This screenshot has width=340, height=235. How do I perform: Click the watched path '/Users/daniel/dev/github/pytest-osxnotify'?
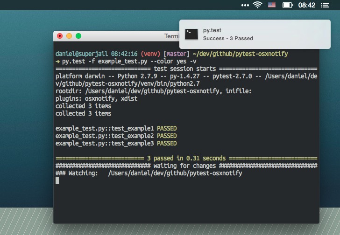tap(175, 173)
